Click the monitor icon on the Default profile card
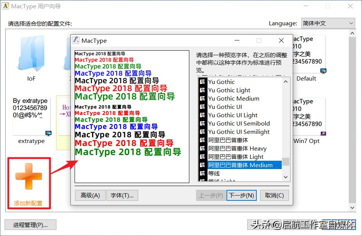 pos(323,70)
